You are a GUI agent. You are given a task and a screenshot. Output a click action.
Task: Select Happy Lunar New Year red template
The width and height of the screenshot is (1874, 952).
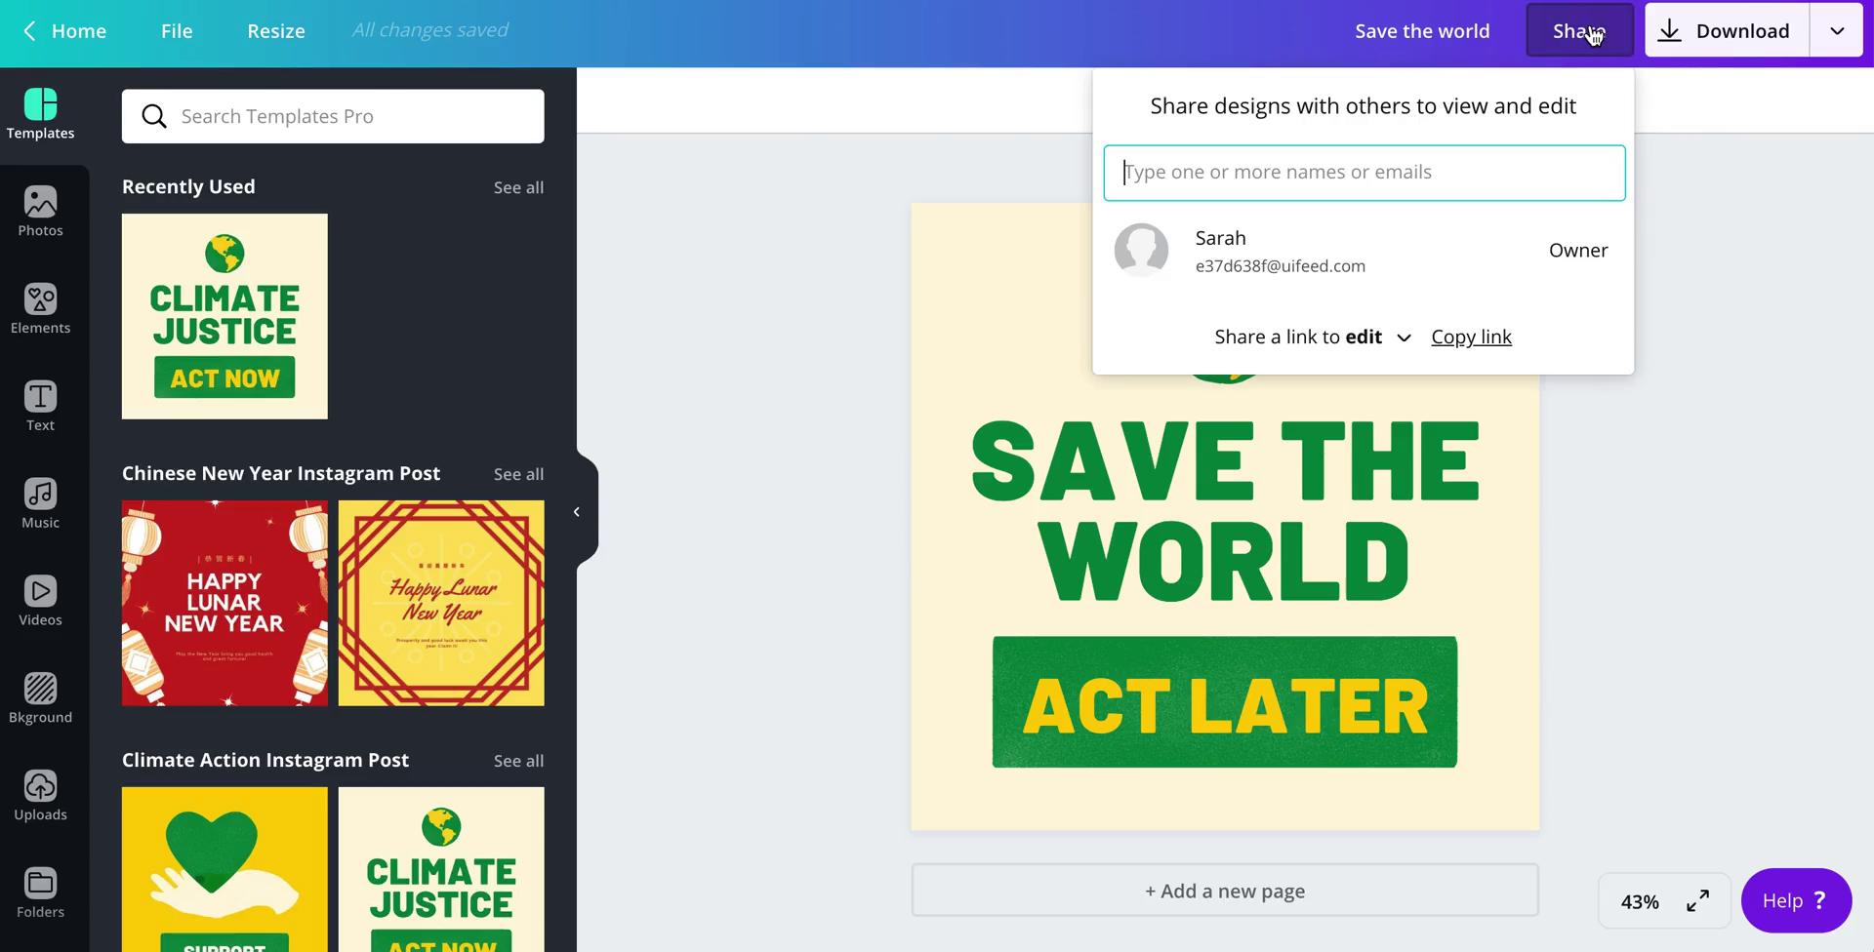pyautogui.click(x=224, y=603)
